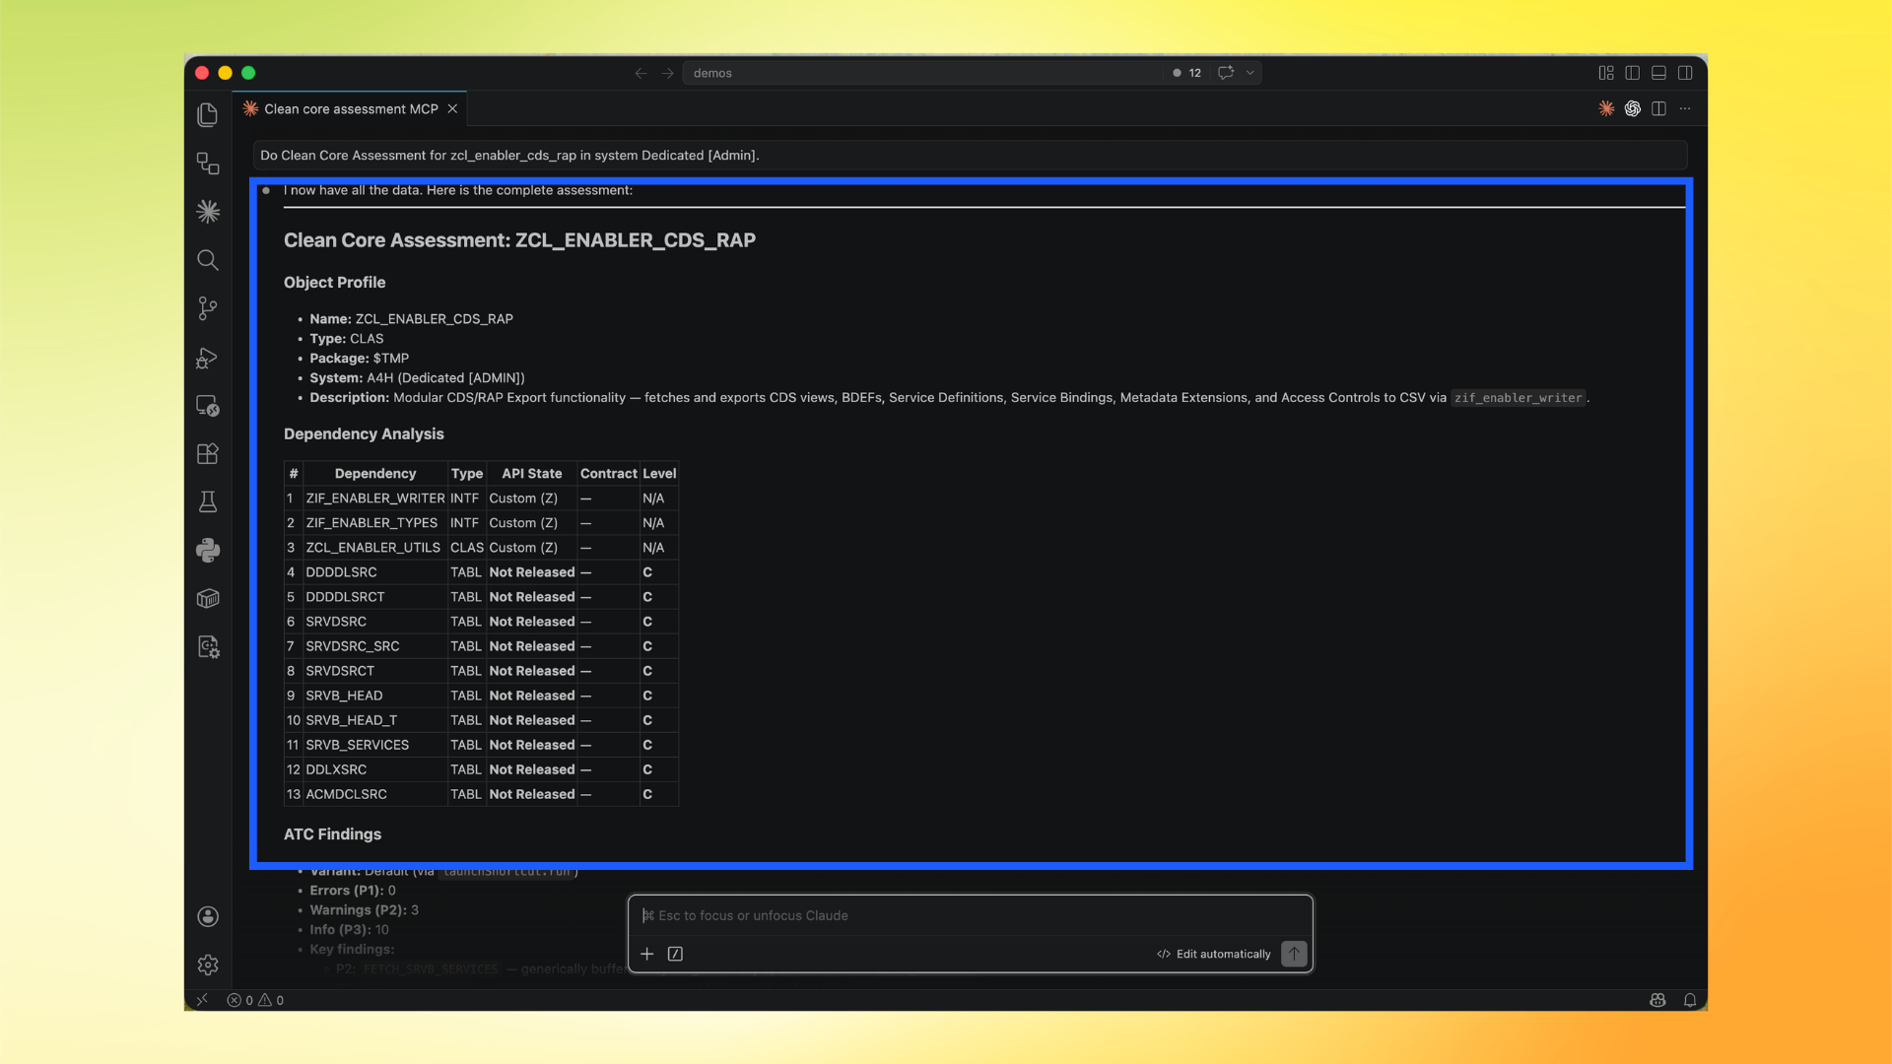This screenshot has height=1064, width=1892.
Task: Open the Source Control panel
Action: (207, 308)
